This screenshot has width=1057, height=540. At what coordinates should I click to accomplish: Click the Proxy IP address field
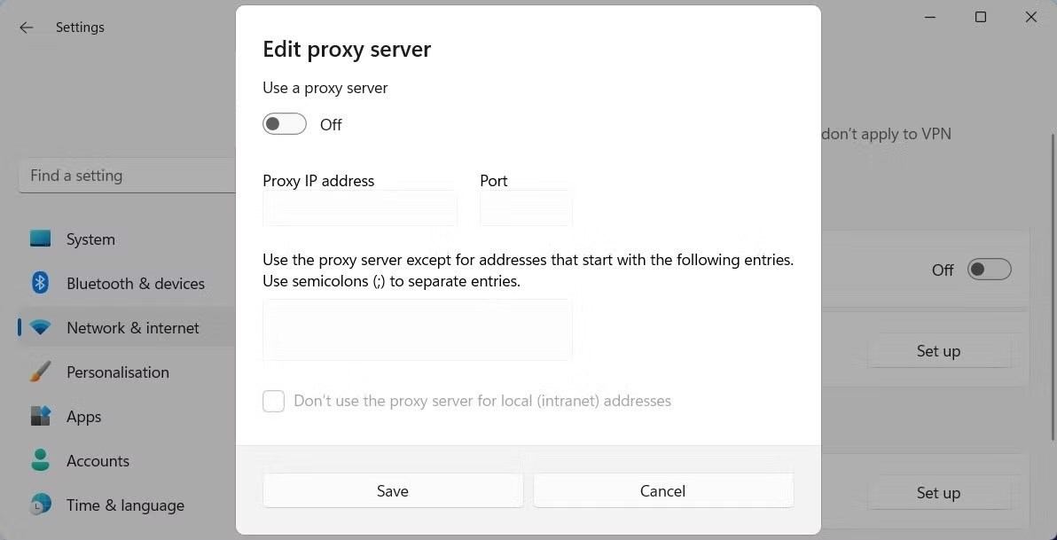360,209
